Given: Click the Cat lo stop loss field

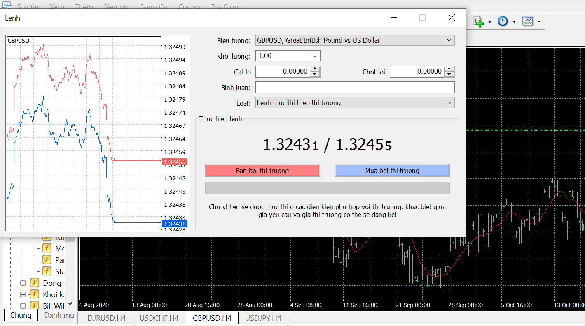Looking at the screenshot, I should coord(283,72).
